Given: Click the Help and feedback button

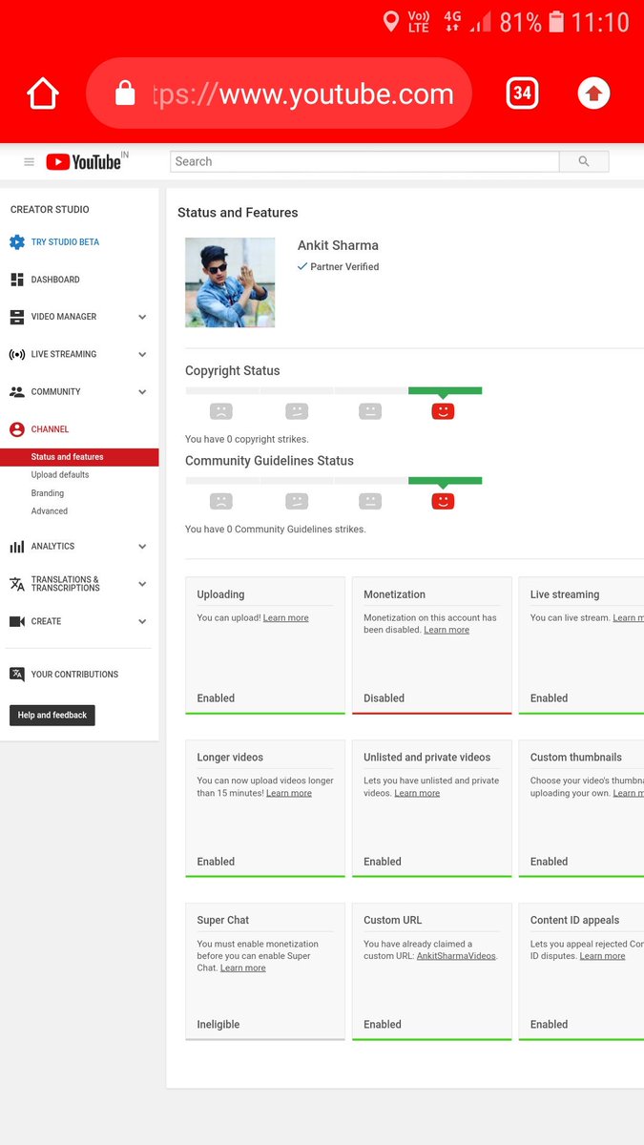Looking at the screenshot, I should click(x=52, y=715).
